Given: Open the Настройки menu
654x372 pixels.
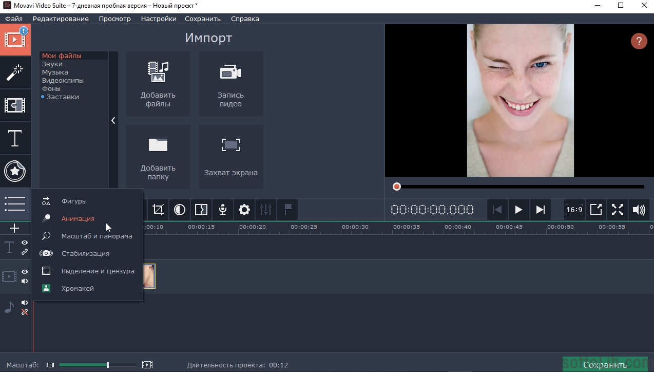Looking at the screenshot, I should point(159,18).
